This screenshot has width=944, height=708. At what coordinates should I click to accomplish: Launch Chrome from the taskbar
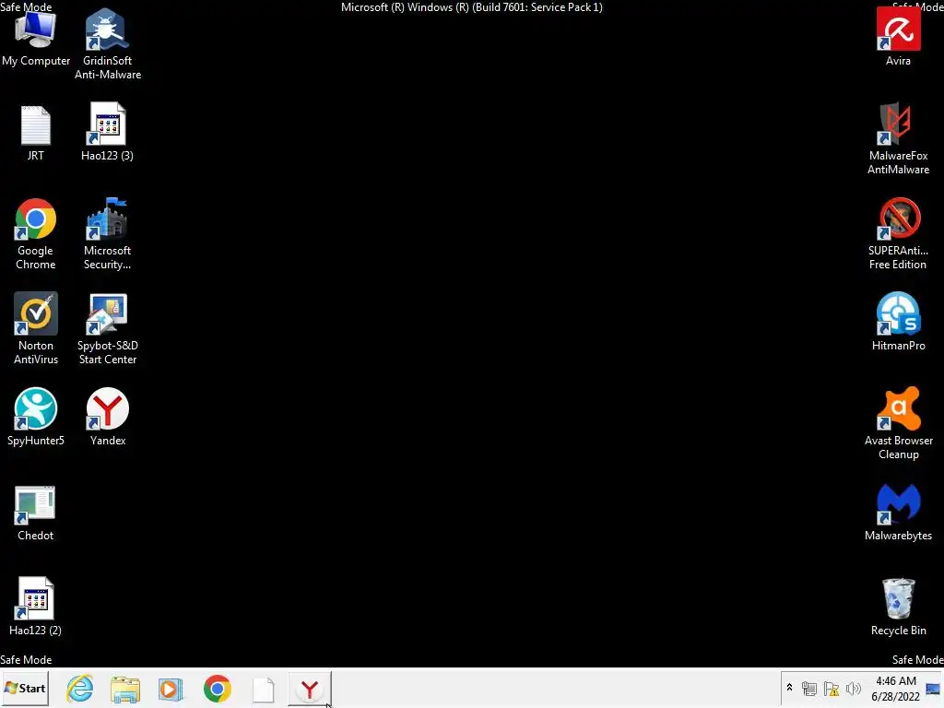[x=218, y=689]
